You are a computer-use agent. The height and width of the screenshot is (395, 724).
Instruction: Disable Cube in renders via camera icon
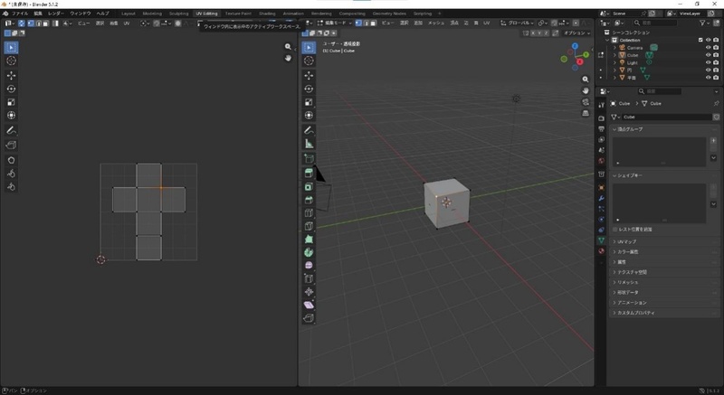[716, 55]
